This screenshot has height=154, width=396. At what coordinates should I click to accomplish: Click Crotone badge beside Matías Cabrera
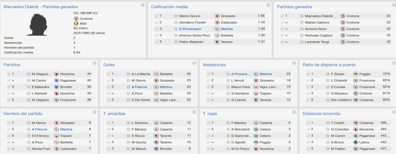343,22
